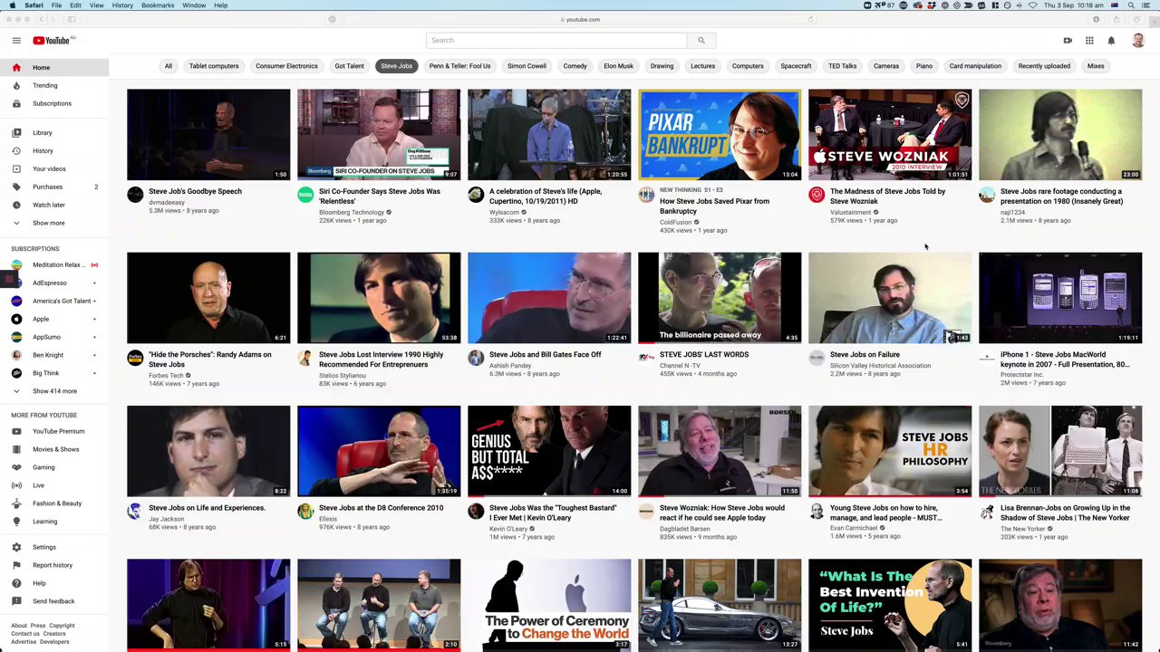Select the Got Talent filter chip
Screen dimensions: 1160x652
pyautogui.click(x=349, y=66)
